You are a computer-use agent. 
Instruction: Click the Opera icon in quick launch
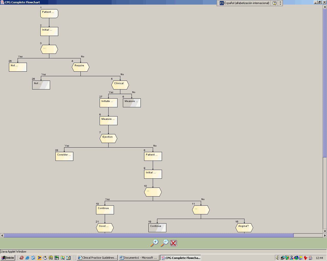coord(21,258)
